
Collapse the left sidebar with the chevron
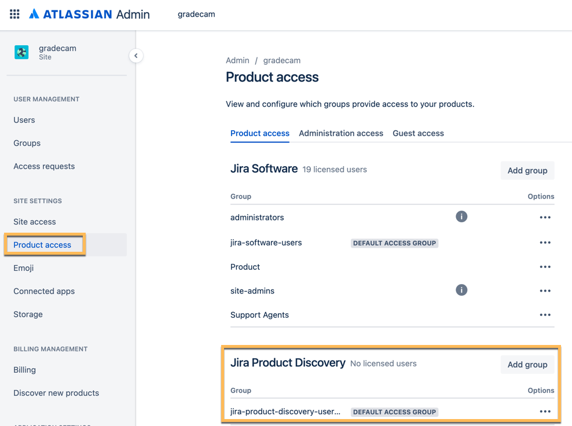click(x=136, y=56)
